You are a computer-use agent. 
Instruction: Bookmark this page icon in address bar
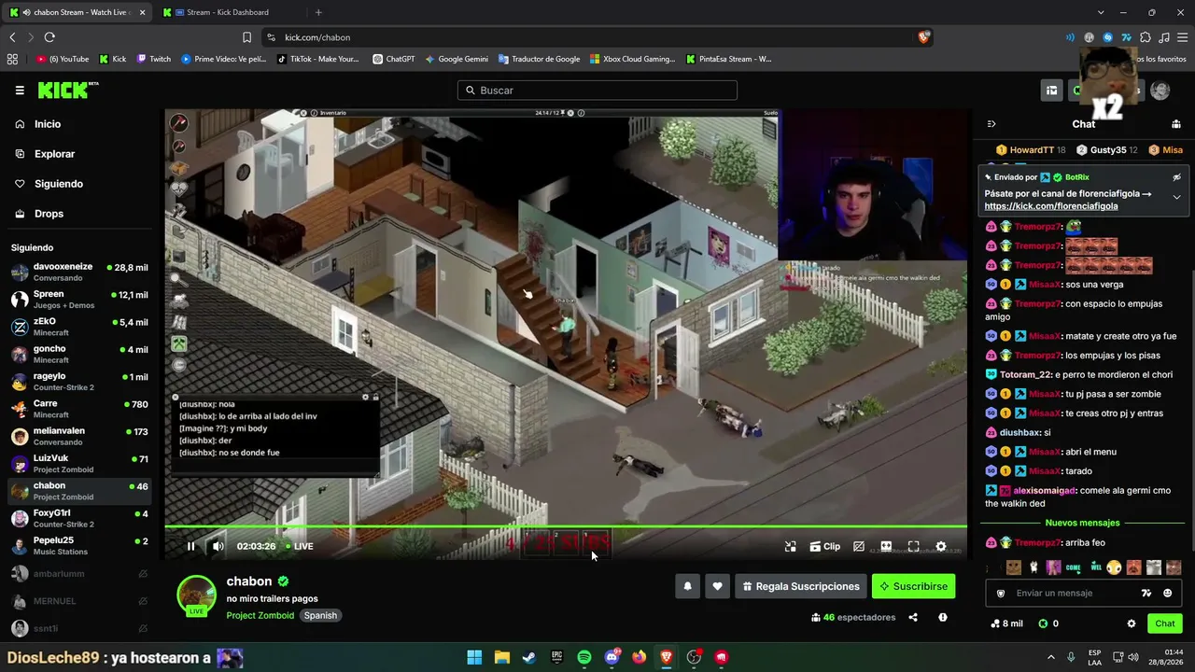(246, 37)
